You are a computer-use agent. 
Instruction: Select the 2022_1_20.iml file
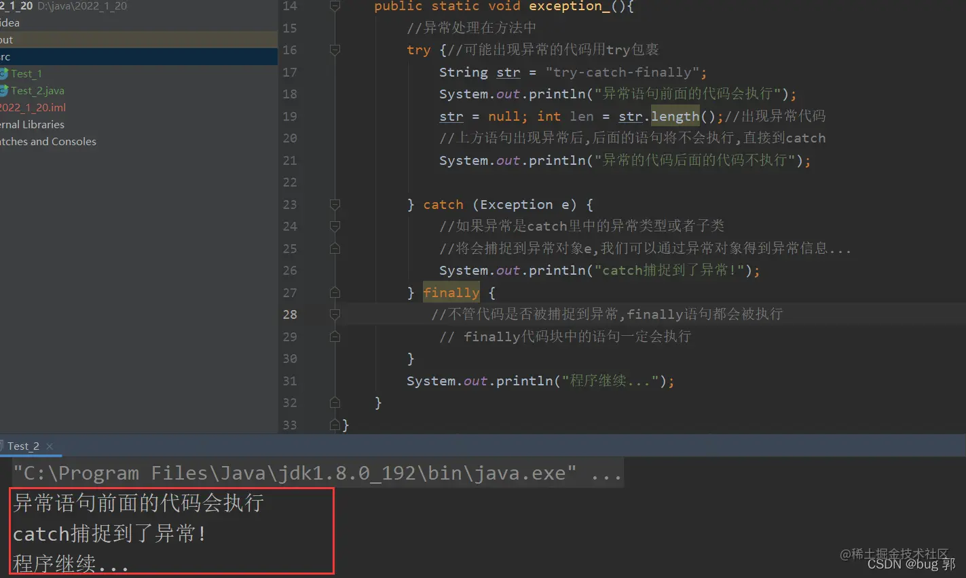click(x=33, y=108)
